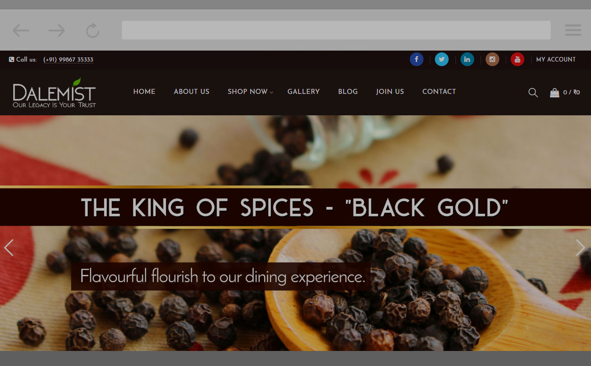Open the My Account link
The image size is (591, 366).
[x=556, y=59]
